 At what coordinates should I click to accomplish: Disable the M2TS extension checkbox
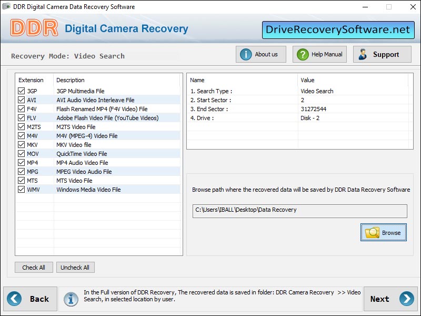[21, 126]
